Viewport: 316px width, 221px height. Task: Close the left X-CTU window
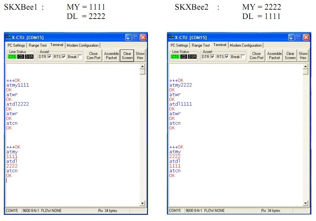click(x=143, y=37)
